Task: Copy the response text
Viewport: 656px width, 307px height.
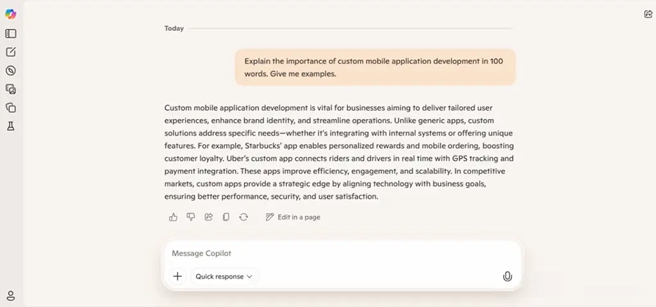Action: pos(226,217)
